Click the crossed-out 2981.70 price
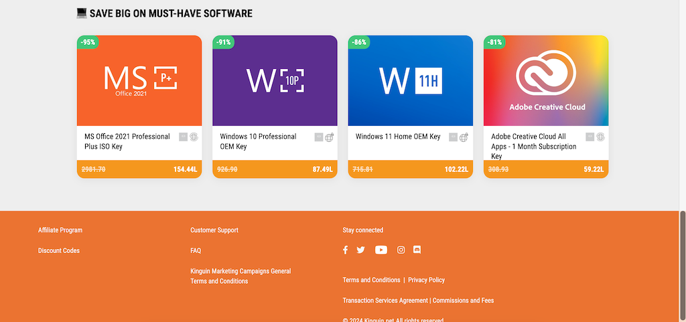 point(94,169)
